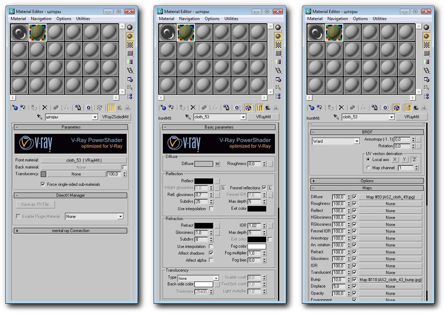
Task: Select the Map channel radio button
Action: (368, 168)
